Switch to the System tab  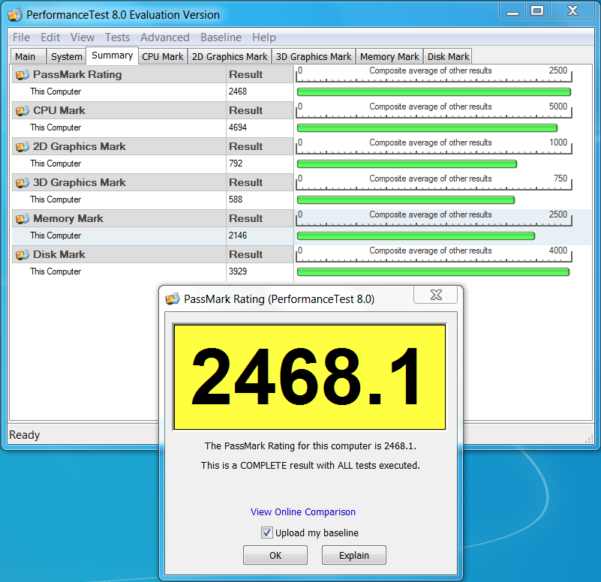(x=66, y=56)
